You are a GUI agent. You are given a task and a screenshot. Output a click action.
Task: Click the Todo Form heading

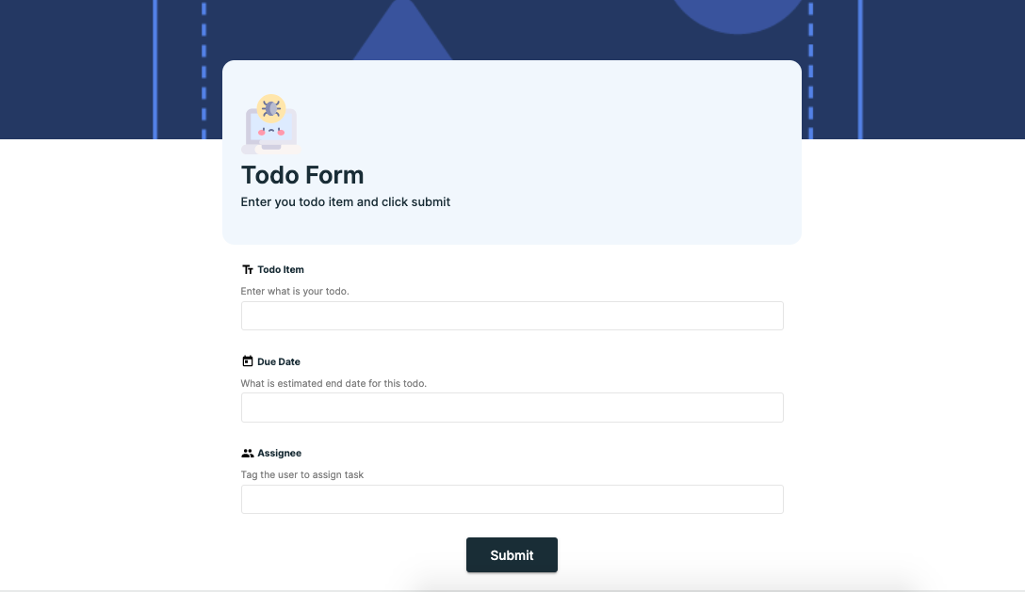[x=302, y=175]
